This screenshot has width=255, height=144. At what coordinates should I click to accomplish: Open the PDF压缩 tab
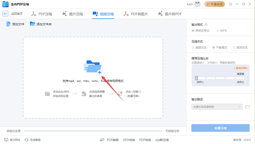pyautogui.click(x=42, y=14)
